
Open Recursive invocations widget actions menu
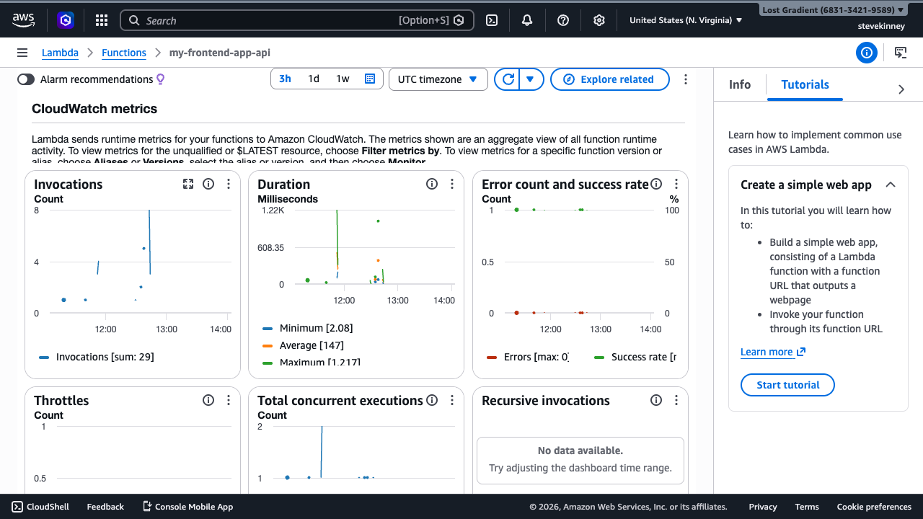676,400
